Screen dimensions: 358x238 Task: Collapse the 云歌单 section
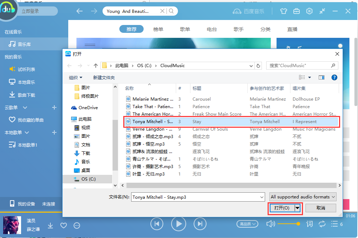tap(25, 107)
